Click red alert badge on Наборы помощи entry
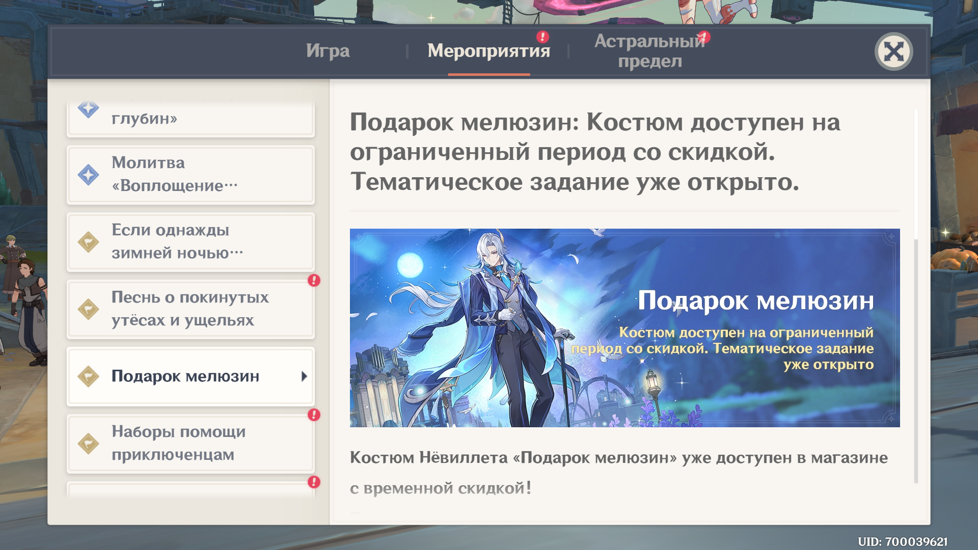 pyautogui.click(x=314, y=415)
